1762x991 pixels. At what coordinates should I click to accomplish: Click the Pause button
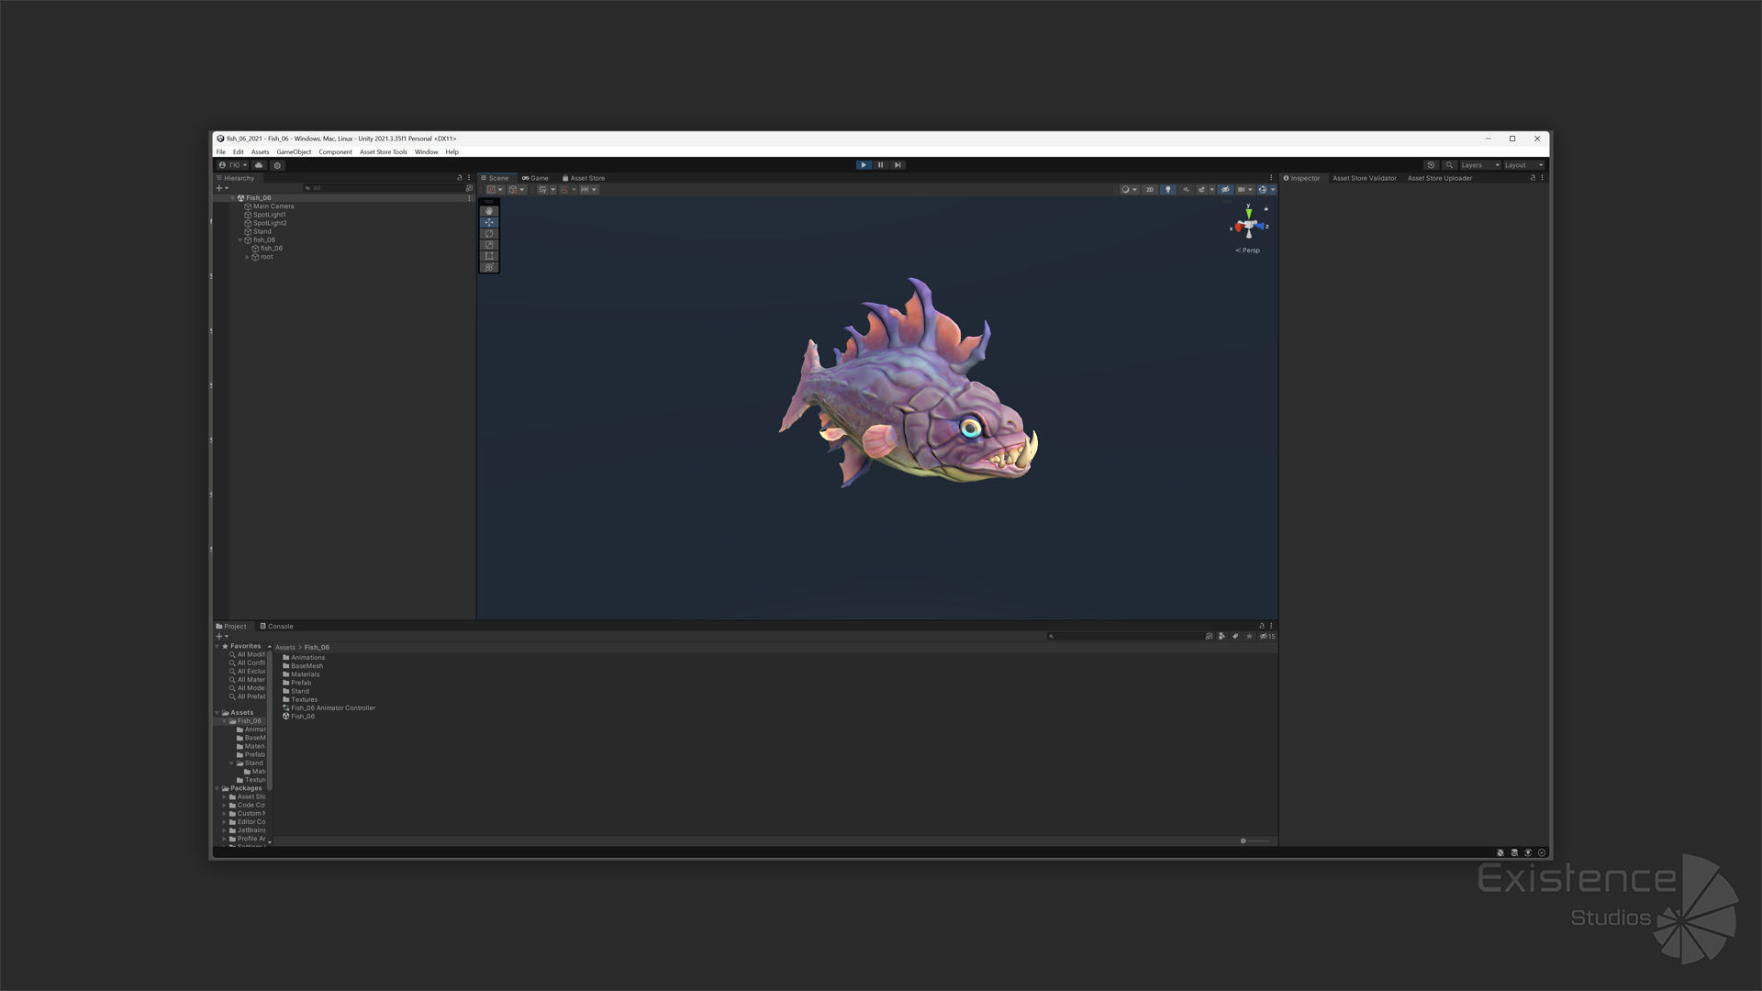pyautogui.click(x=880, y=165)
